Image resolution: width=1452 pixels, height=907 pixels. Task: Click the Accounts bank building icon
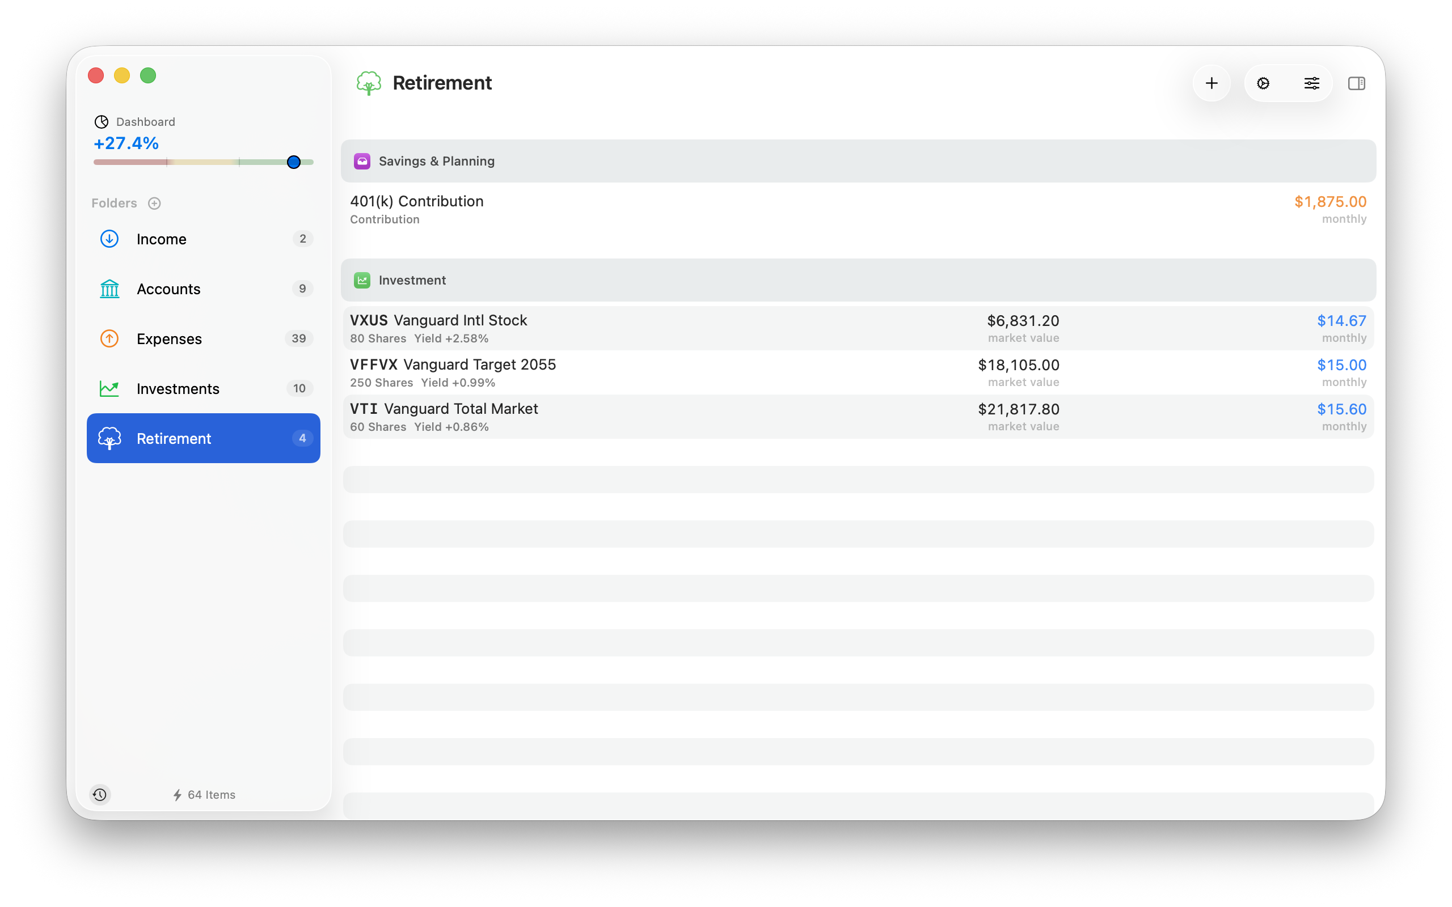pos(109,289)
